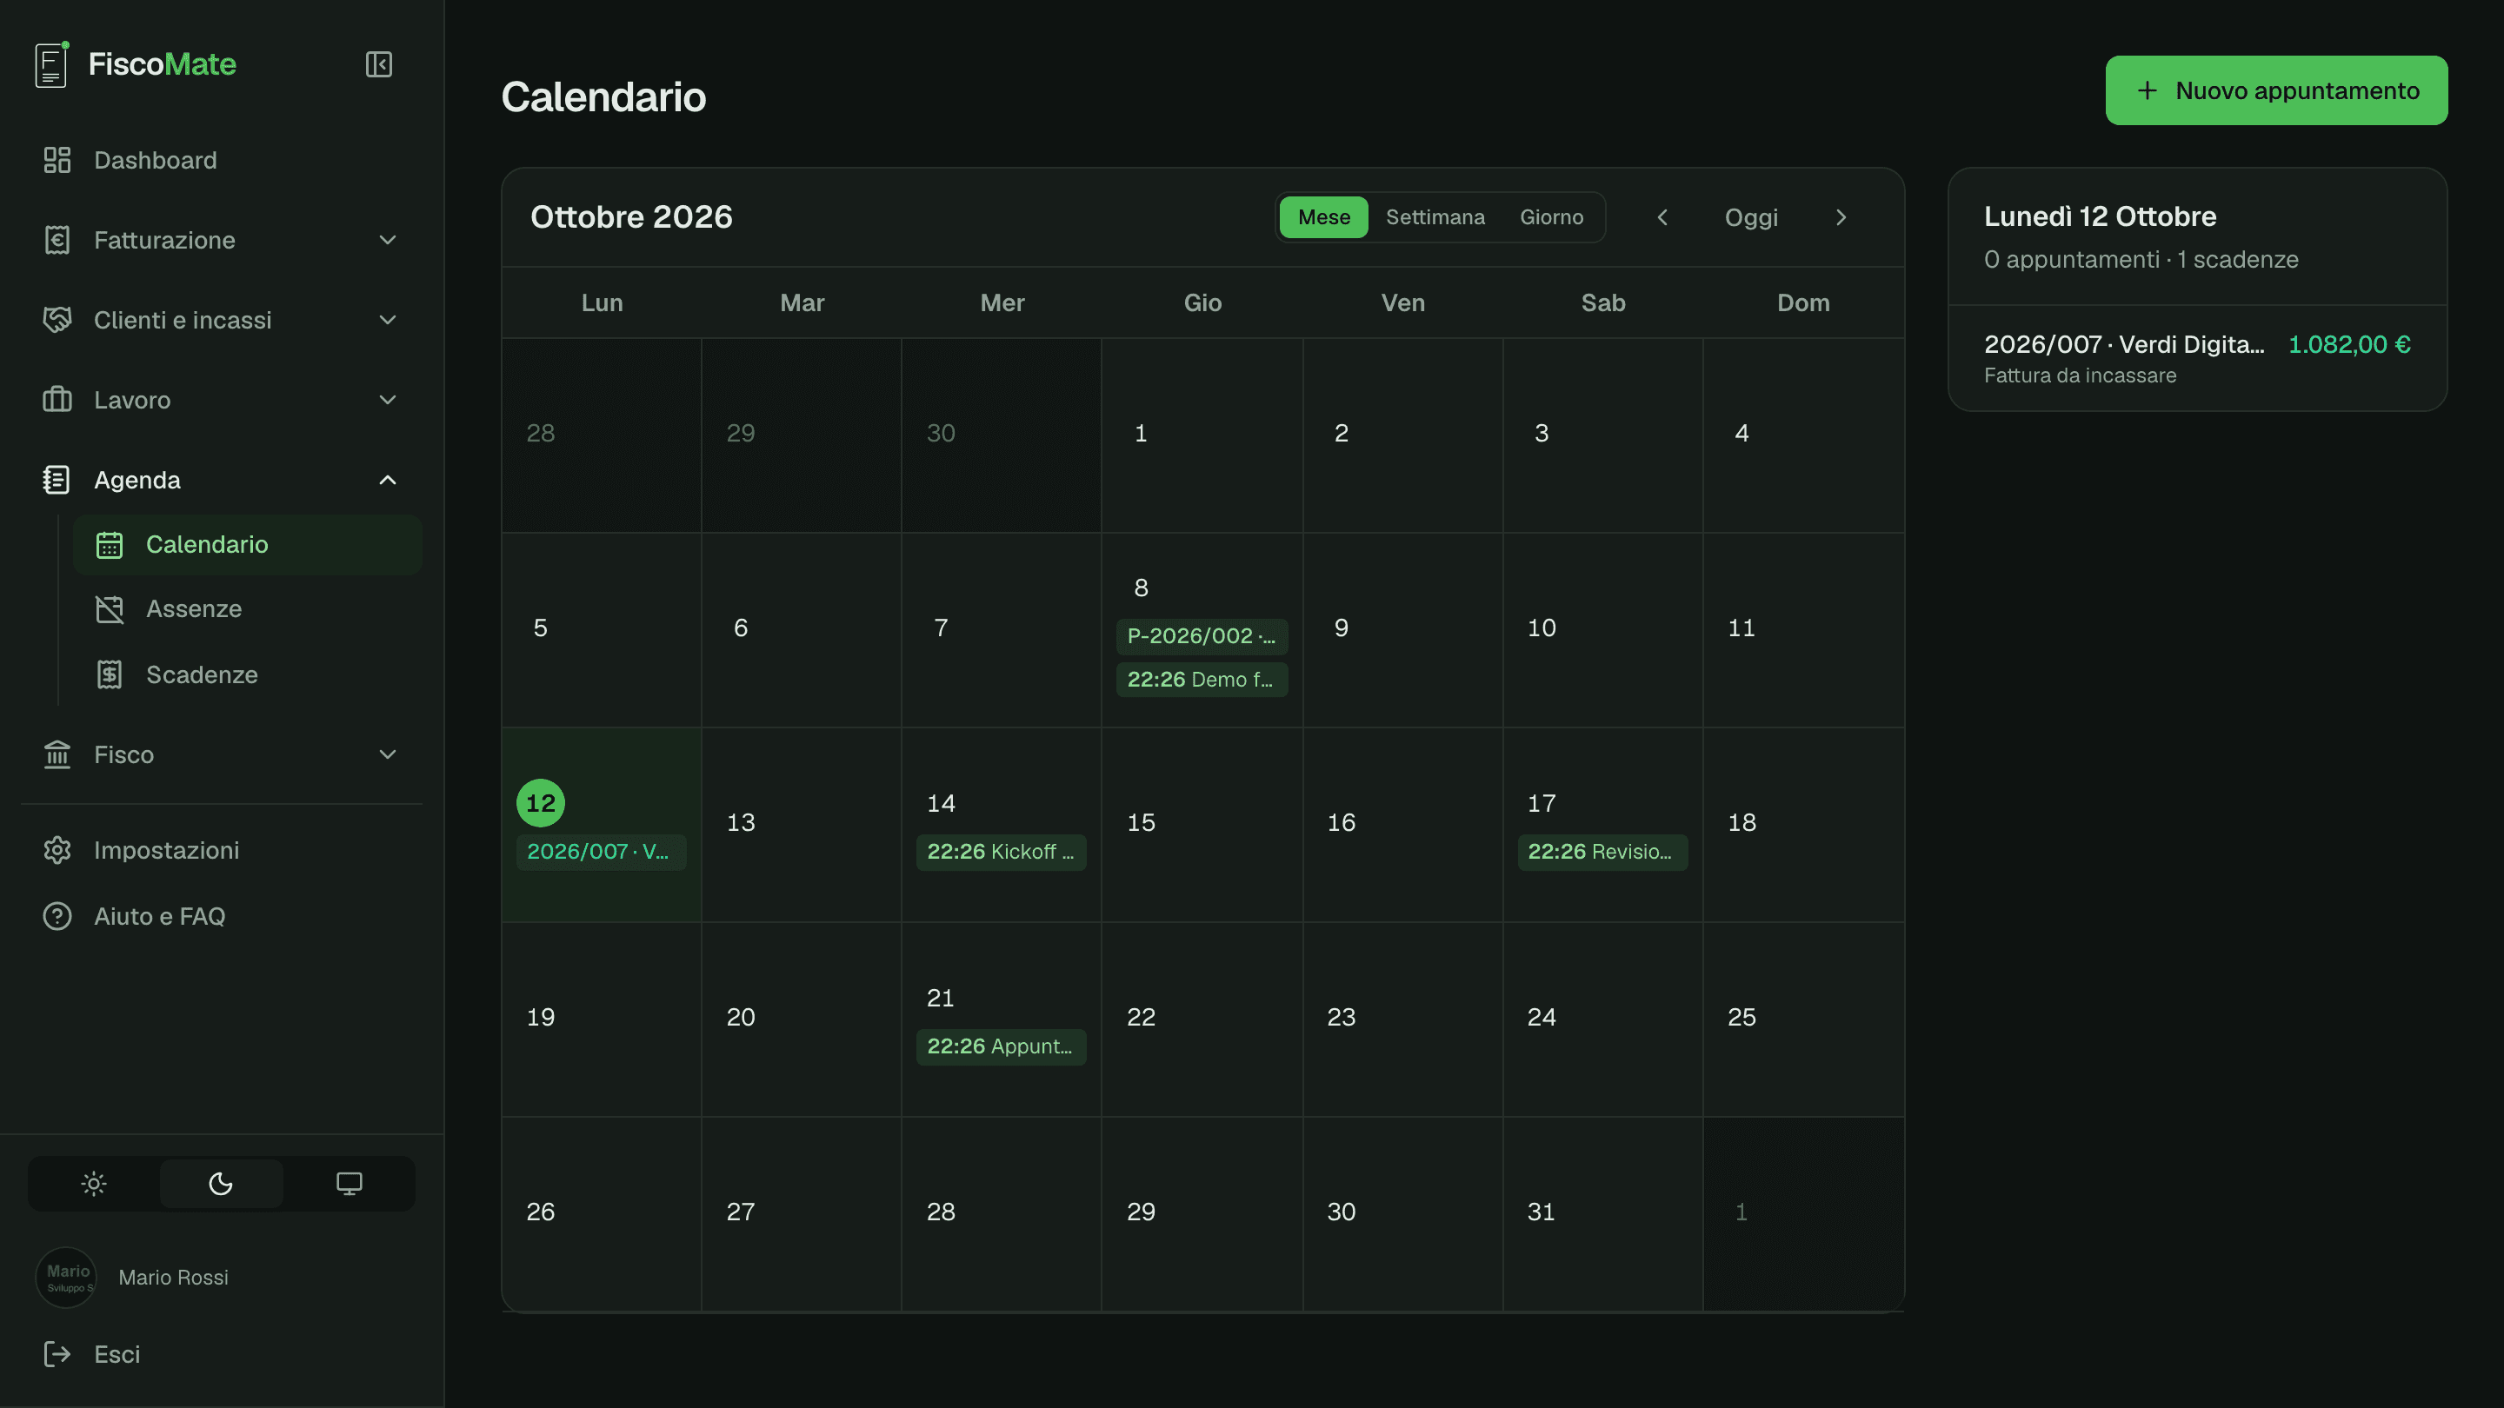2504x1408 pixels.
Task: Open the 22:26 Demo event
Action: point(1202,681)
